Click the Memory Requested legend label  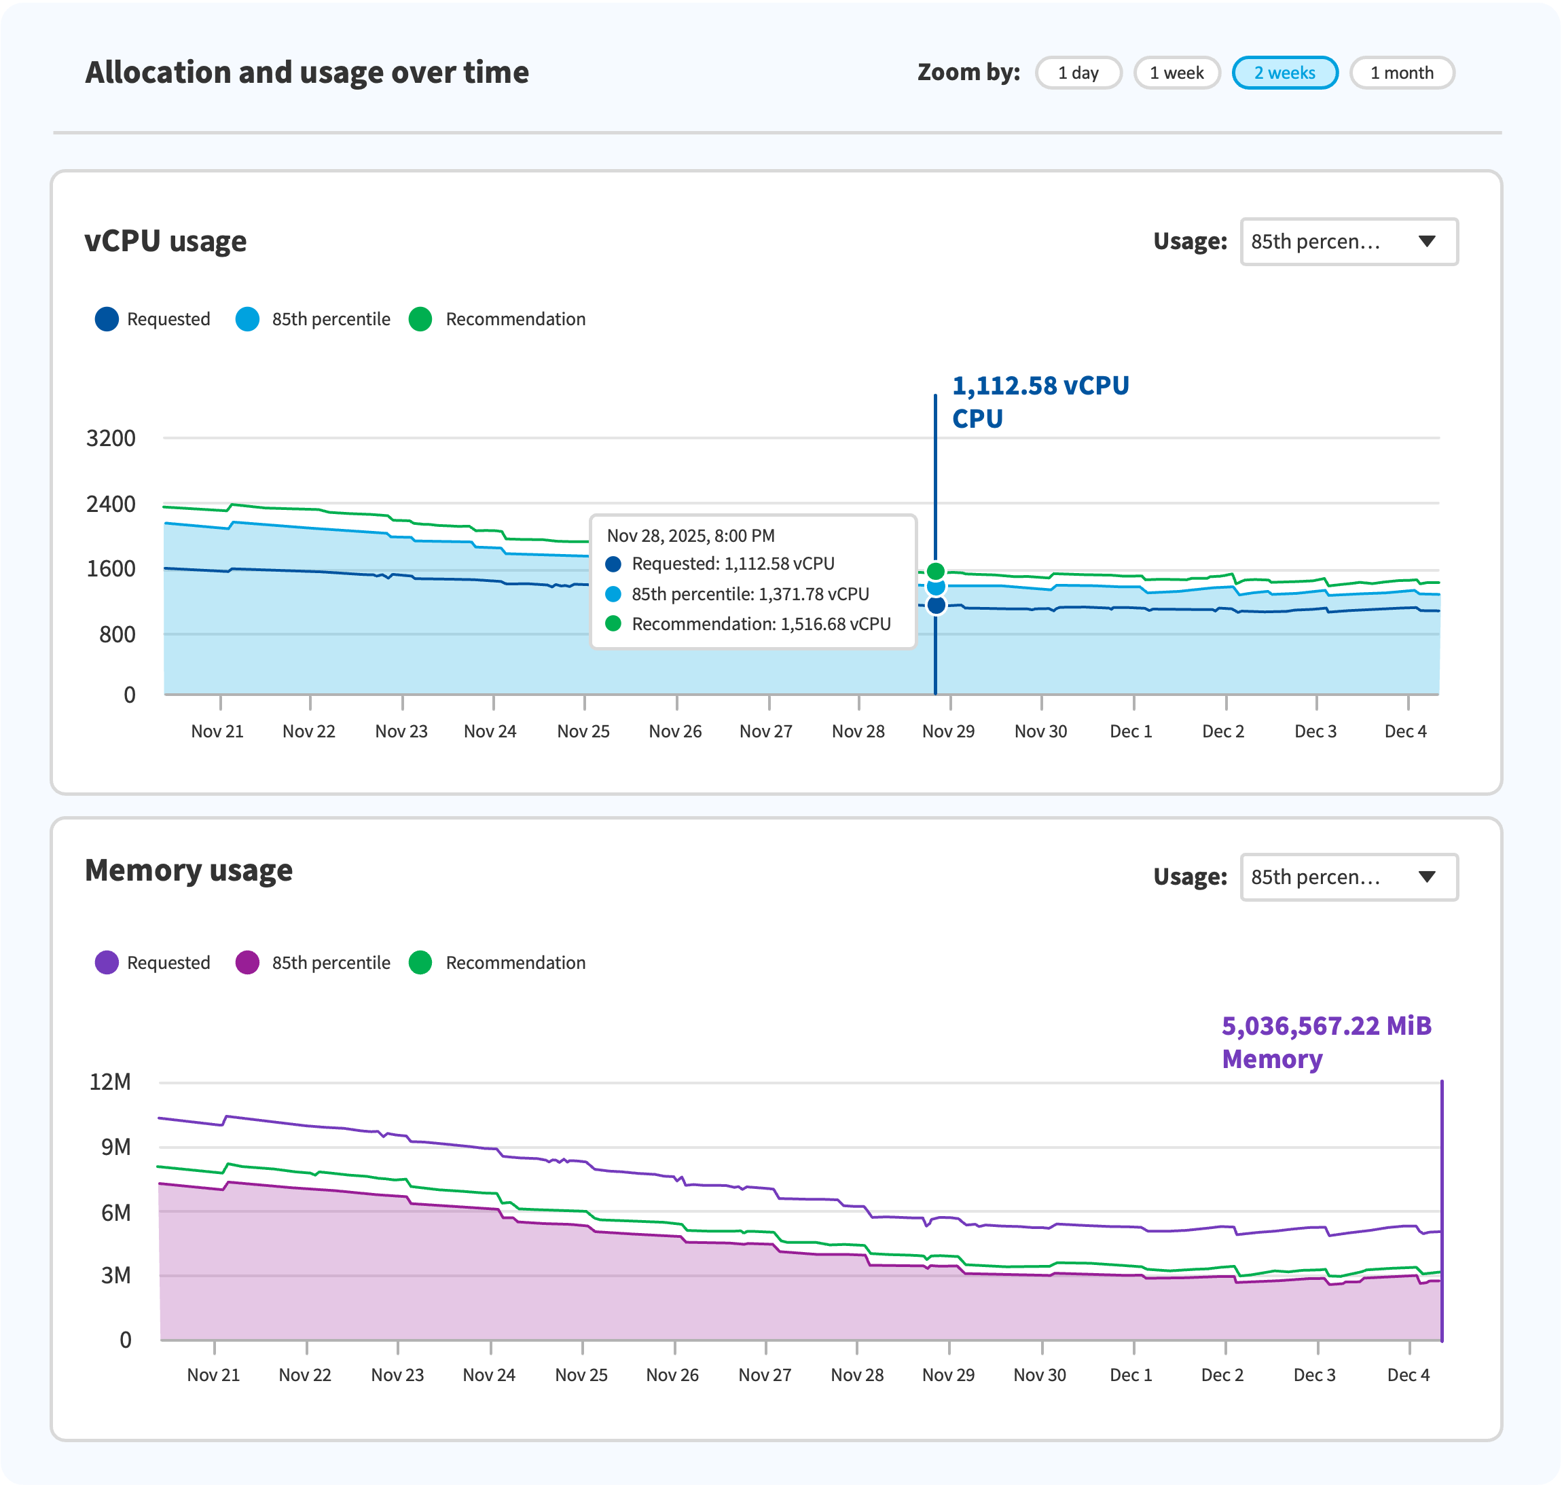168,962
